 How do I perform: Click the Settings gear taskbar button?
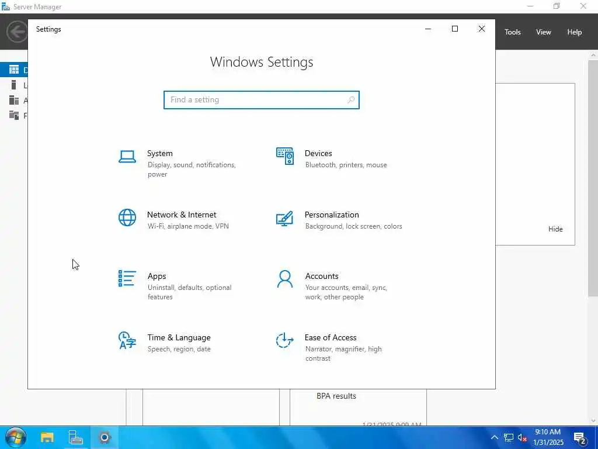pos(104,437)
